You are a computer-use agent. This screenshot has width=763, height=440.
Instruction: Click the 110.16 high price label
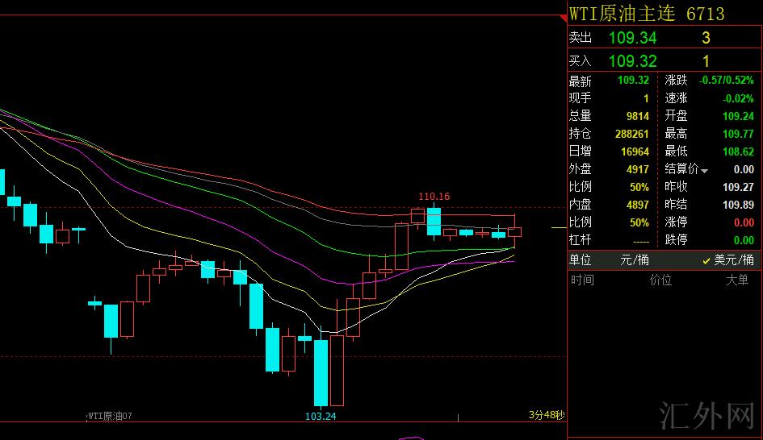point(434,197)
